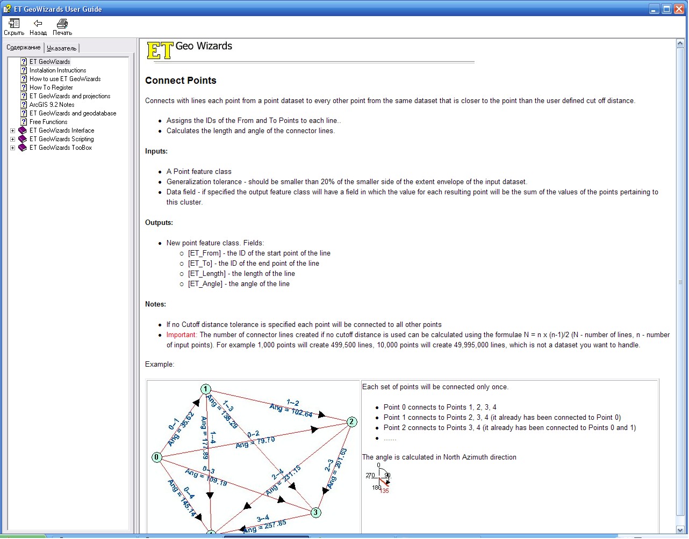Image resolution: width=689 pixels, height=539 pixels.
Task: Click the question-mark icon beside How To Register
Action: pos(24,88)
